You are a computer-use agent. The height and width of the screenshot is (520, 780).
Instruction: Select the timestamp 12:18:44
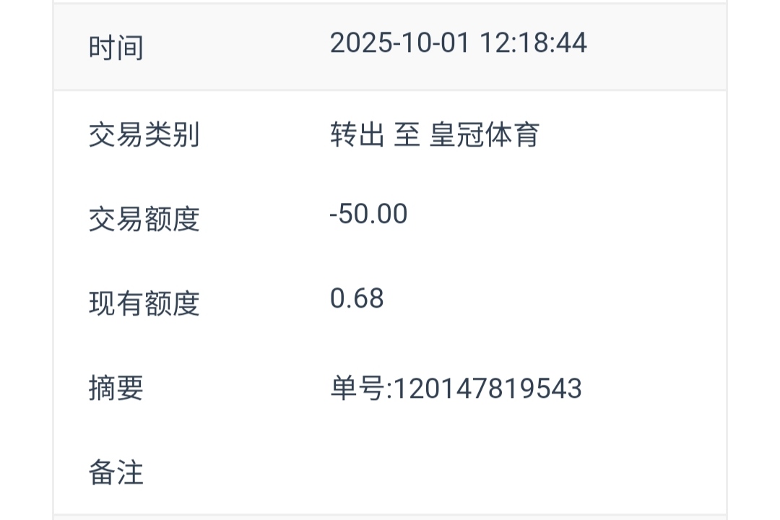point(532,43)
